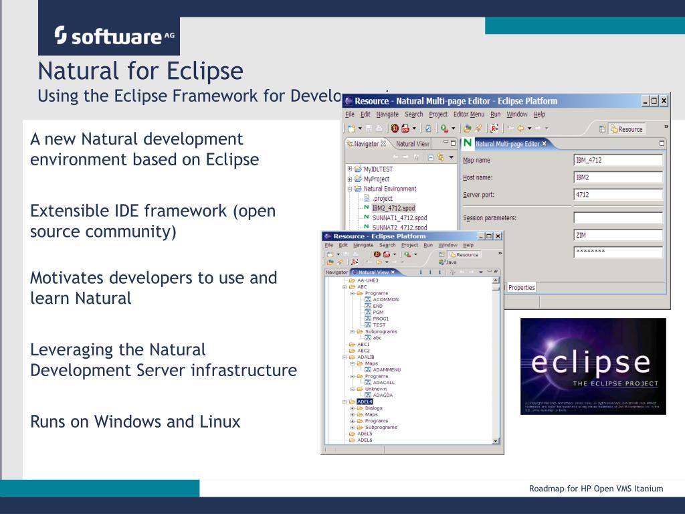685x514 pixels.
Task: Click the red circular icon in the rear window toolbar
Action: click(x=395, y=128)
